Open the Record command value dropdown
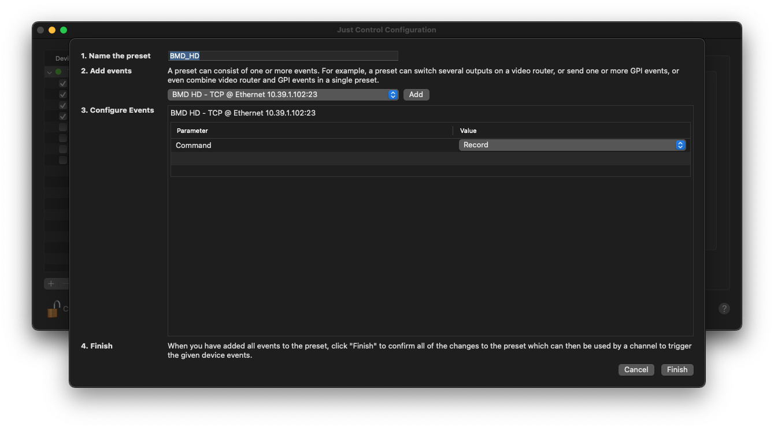Viewport: 774px width, 430px height. click(x=572, y=145)
